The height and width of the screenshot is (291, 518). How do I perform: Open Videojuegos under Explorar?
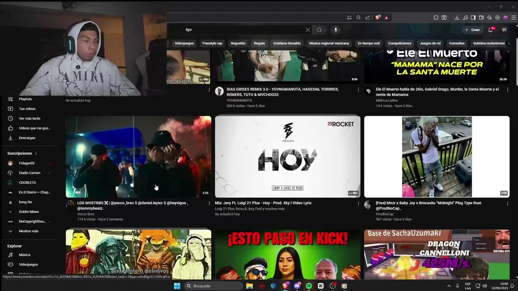(28, 264)
